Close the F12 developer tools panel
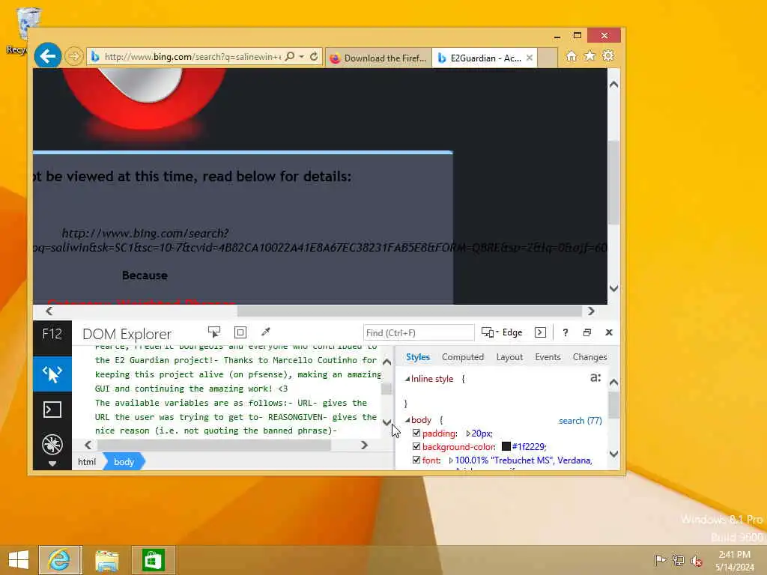The image size is (767, 575). point(609,332)
